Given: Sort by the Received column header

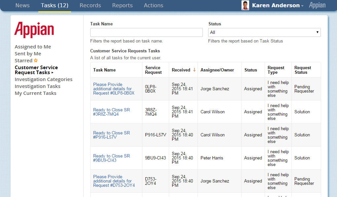Looking at the screenshot, I should (x=181, y=70).
